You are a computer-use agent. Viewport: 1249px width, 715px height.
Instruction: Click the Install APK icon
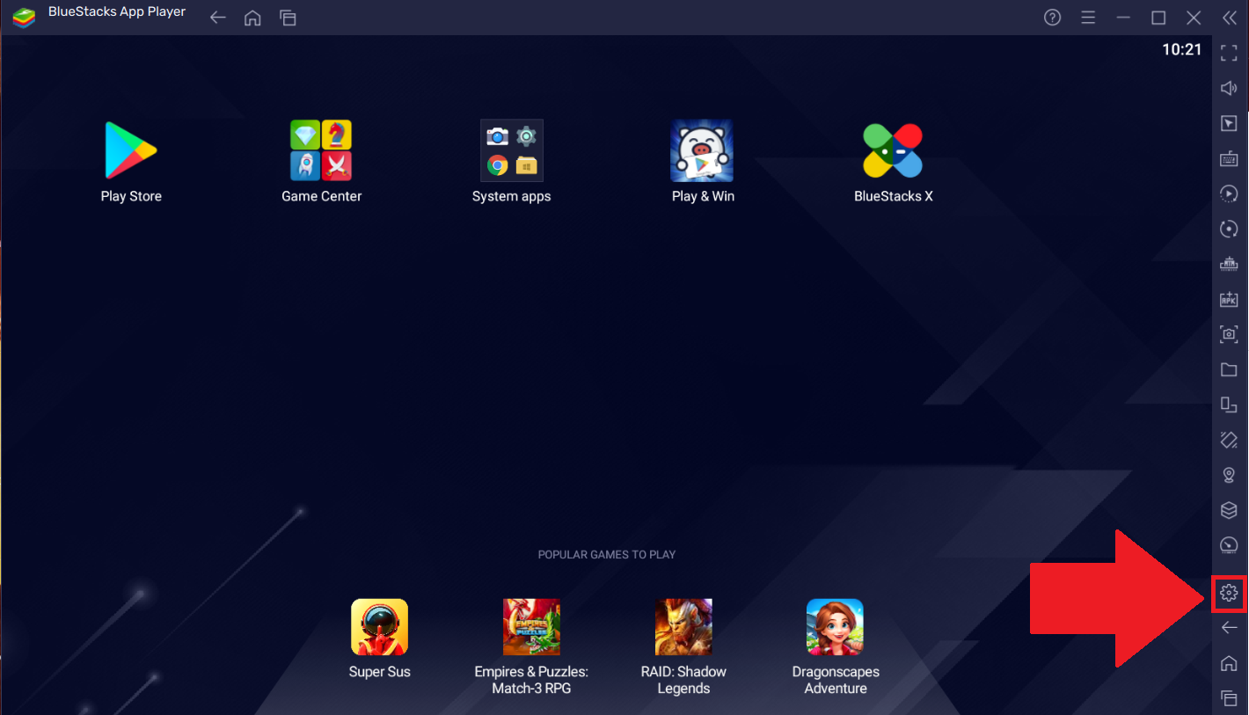pyautogui.click(x=1229, y=299)
